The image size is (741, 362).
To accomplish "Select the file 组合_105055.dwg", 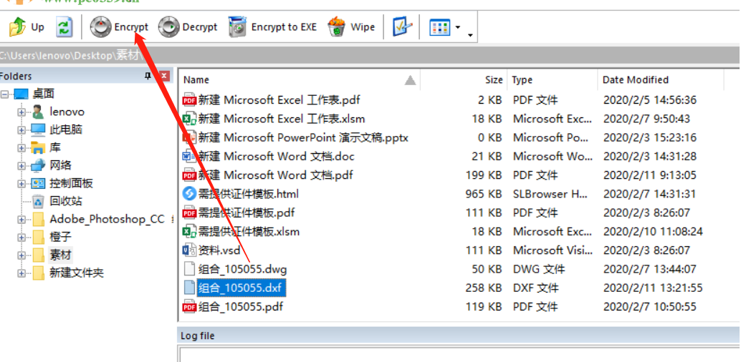I will pos(242,270).
